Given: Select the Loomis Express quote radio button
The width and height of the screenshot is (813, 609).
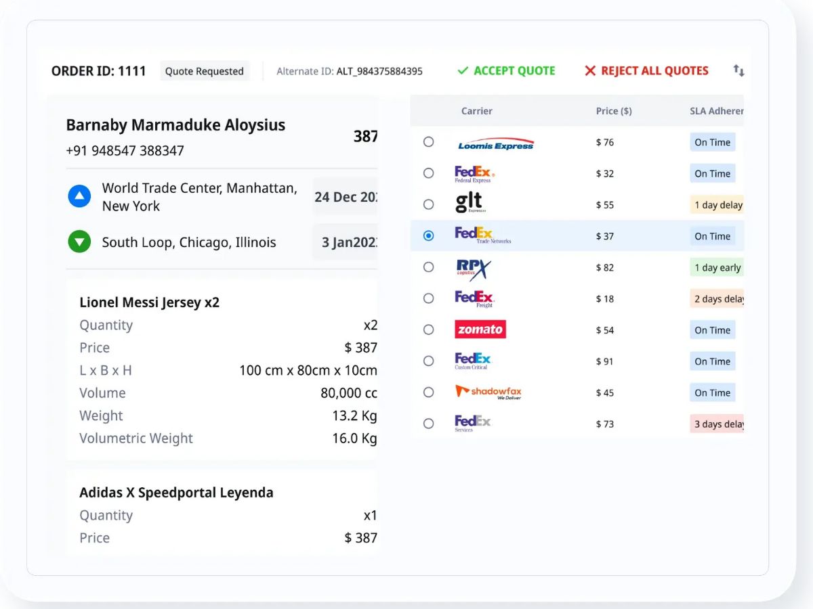Looking at the screenshot, I should (x=429, y=142).
